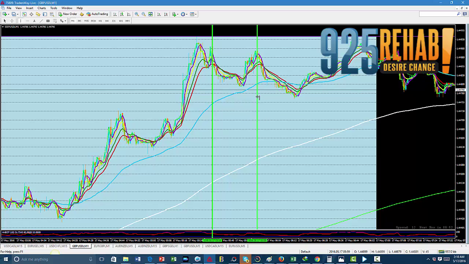Switch to the D1 timeframe
The image size is (469, 264).
[x=114, y=21]
